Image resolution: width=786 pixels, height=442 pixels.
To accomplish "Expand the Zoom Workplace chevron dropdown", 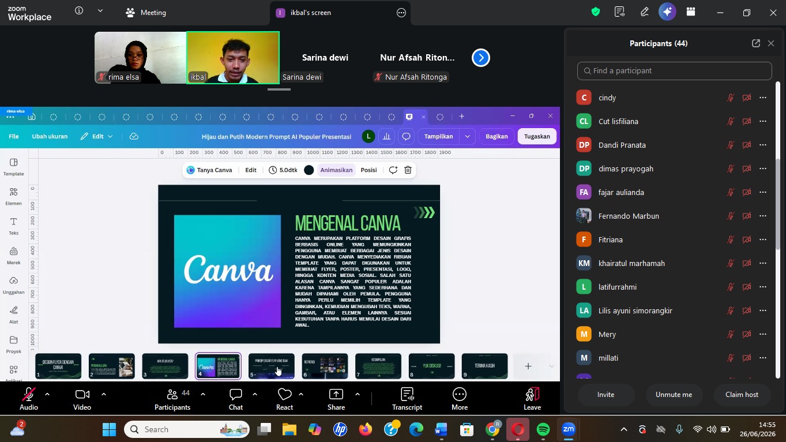I will point(100,11).
